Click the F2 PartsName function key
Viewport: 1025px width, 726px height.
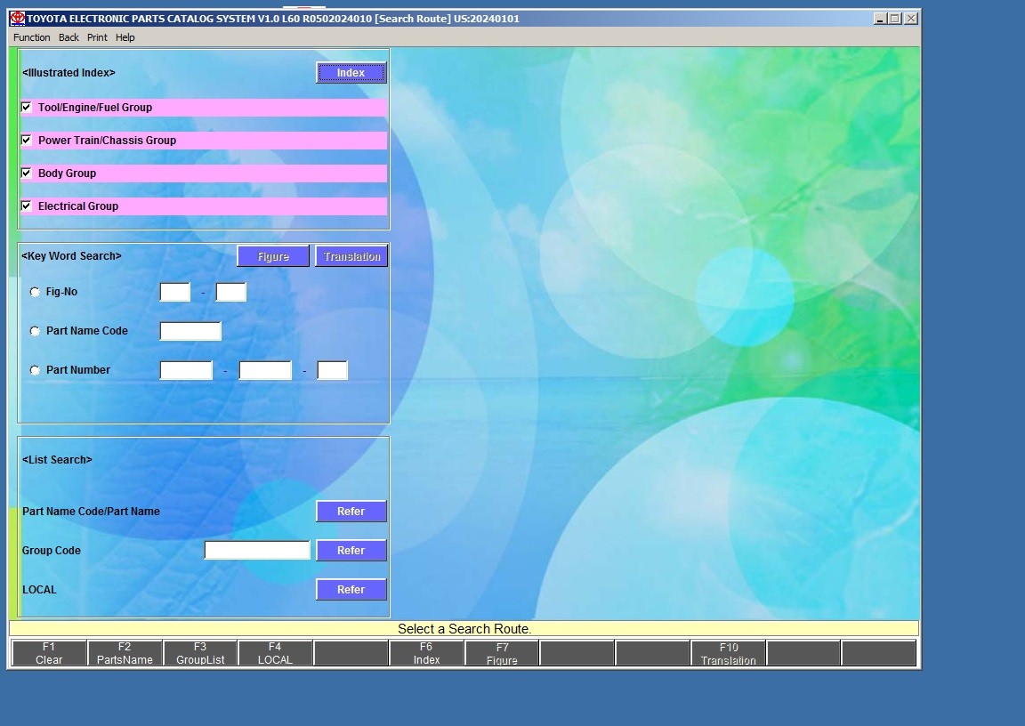pos(125,653)
